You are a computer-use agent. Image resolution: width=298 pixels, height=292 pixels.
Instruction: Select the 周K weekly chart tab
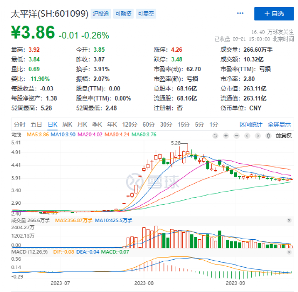coord(67,124)
